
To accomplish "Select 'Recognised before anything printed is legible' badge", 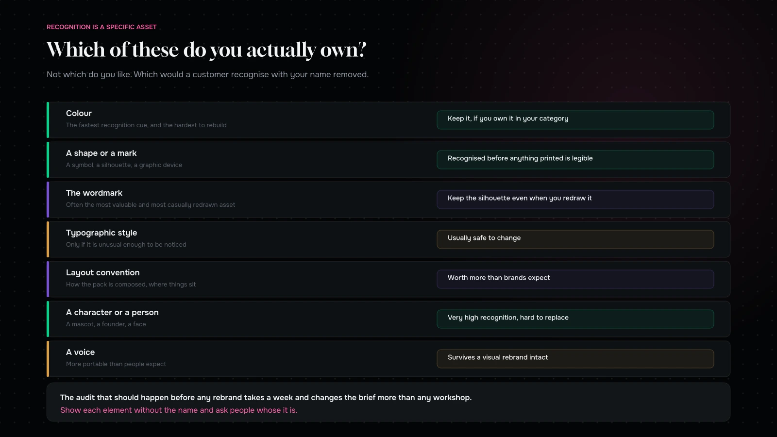I will (575, 160).
